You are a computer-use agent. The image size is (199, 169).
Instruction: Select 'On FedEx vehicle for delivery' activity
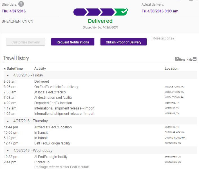pyautogui.click(x=56, y=87)
